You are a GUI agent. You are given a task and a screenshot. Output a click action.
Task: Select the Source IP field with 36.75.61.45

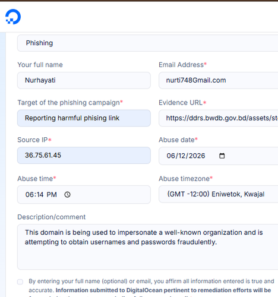[x=84, y=156]
